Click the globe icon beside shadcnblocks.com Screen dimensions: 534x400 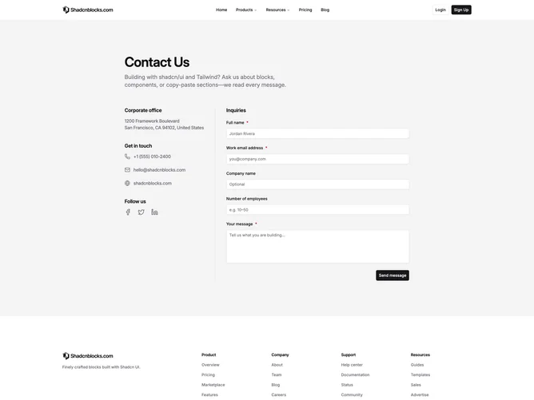[x=127, y=183]
